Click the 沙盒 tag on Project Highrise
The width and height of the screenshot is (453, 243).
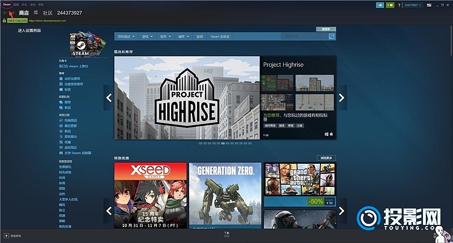tap(300, 126)
